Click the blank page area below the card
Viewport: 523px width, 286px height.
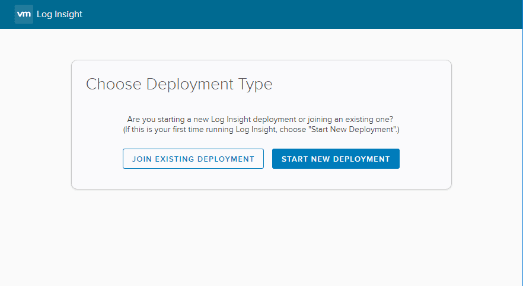(x=261, y=237)
